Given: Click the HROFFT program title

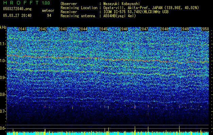Looking at the screenshot, I should tap(21, 3).
